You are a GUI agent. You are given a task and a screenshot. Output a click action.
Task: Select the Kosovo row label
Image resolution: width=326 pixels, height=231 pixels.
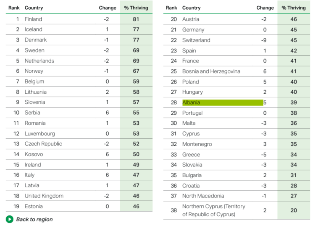(34, 154)
